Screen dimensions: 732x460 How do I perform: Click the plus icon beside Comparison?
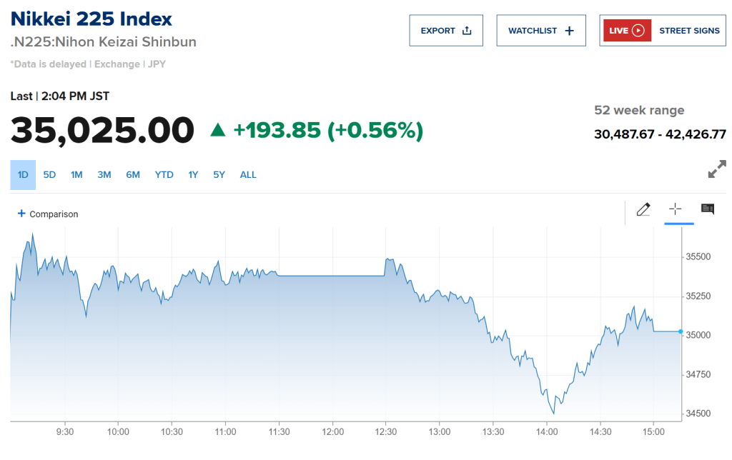tap(21, 214)
